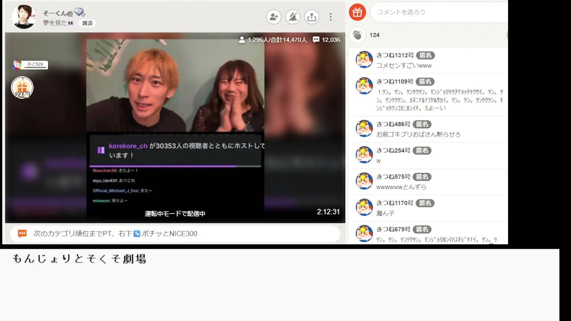The width and height of the screenshot is (571, 321).
Task: Click korekore_ch link in host banner
Action: pos(128,146)
